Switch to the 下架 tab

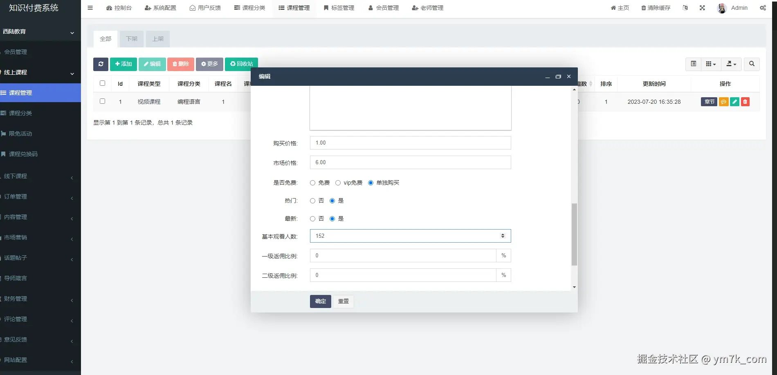pyautogui.click(x=132, y=39)
